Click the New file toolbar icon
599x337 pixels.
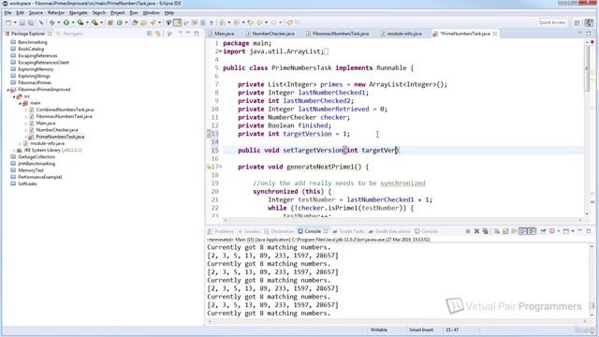[x=8, y=22]
